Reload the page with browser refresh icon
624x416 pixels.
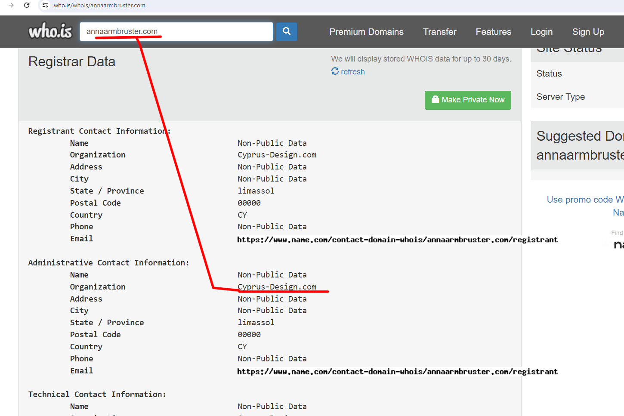[x=27, y=5]
